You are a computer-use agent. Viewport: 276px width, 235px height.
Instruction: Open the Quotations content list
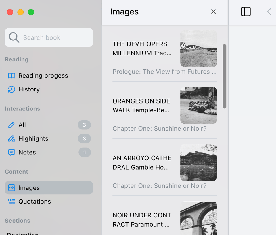pos(34,202)
